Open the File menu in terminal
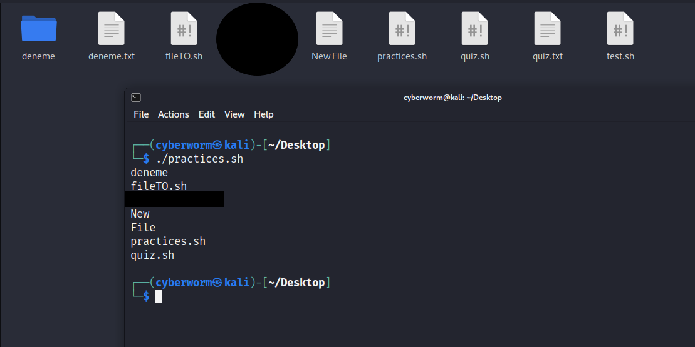The image size is (695, 347). tap(141, 114)
